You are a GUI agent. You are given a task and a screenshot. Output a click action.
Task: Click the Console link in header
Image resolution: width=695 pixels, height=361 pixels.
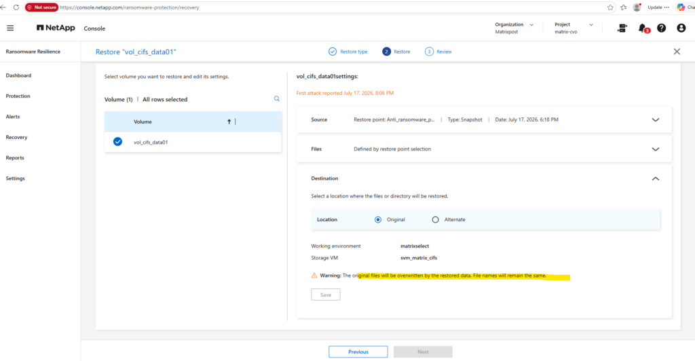(x=94, y=28)
